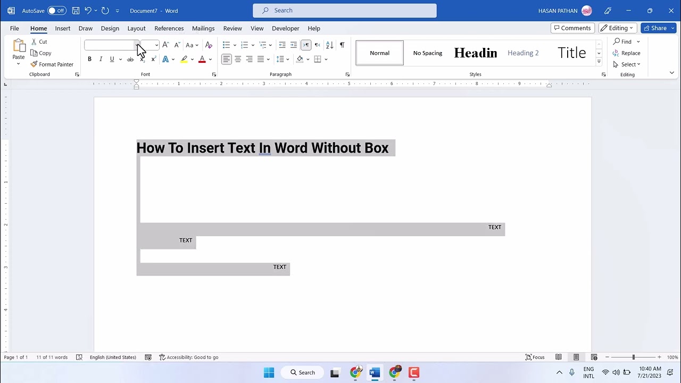Viewport: 681px width, 383px height.
Task: Toggle Bold formatting
Action: coord(89,59)
